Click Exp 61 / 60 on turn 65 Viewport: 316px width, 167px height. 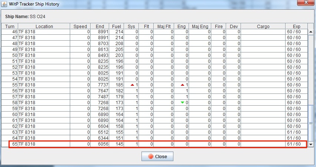(294, 144)
